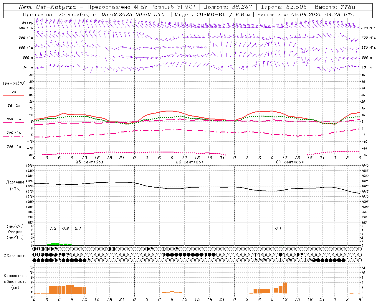Click the '07 сентября' date label
The image size is (377, 302).
(290, 162)
